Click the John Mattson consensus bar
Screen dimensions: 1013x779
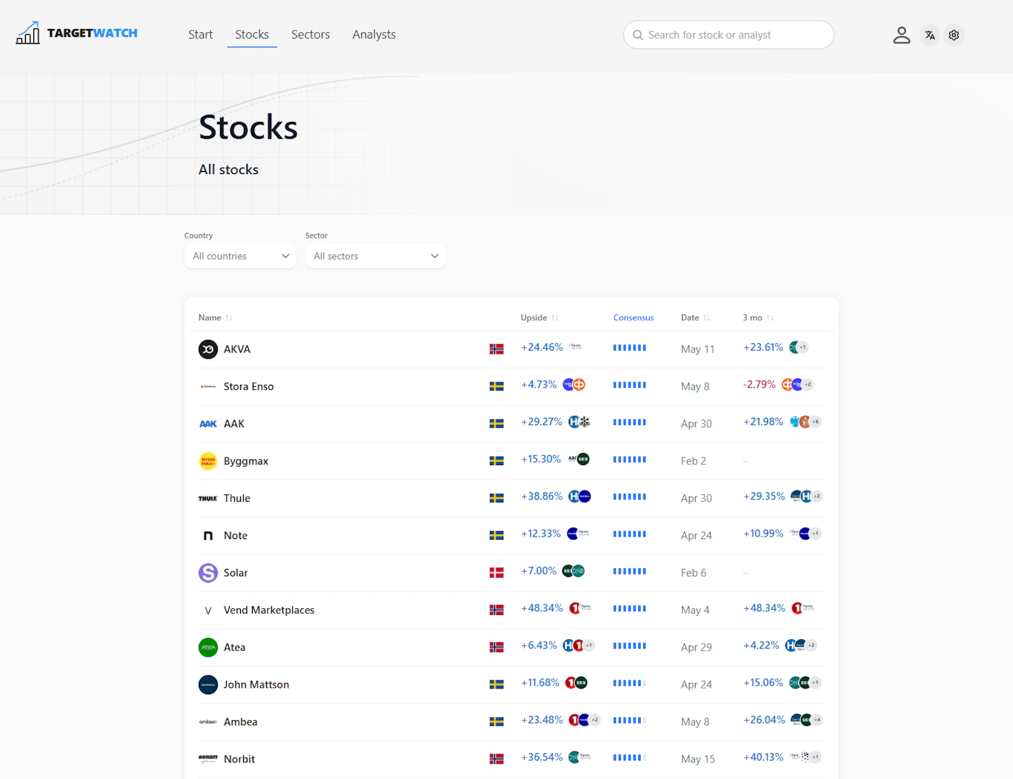(629, 683)
